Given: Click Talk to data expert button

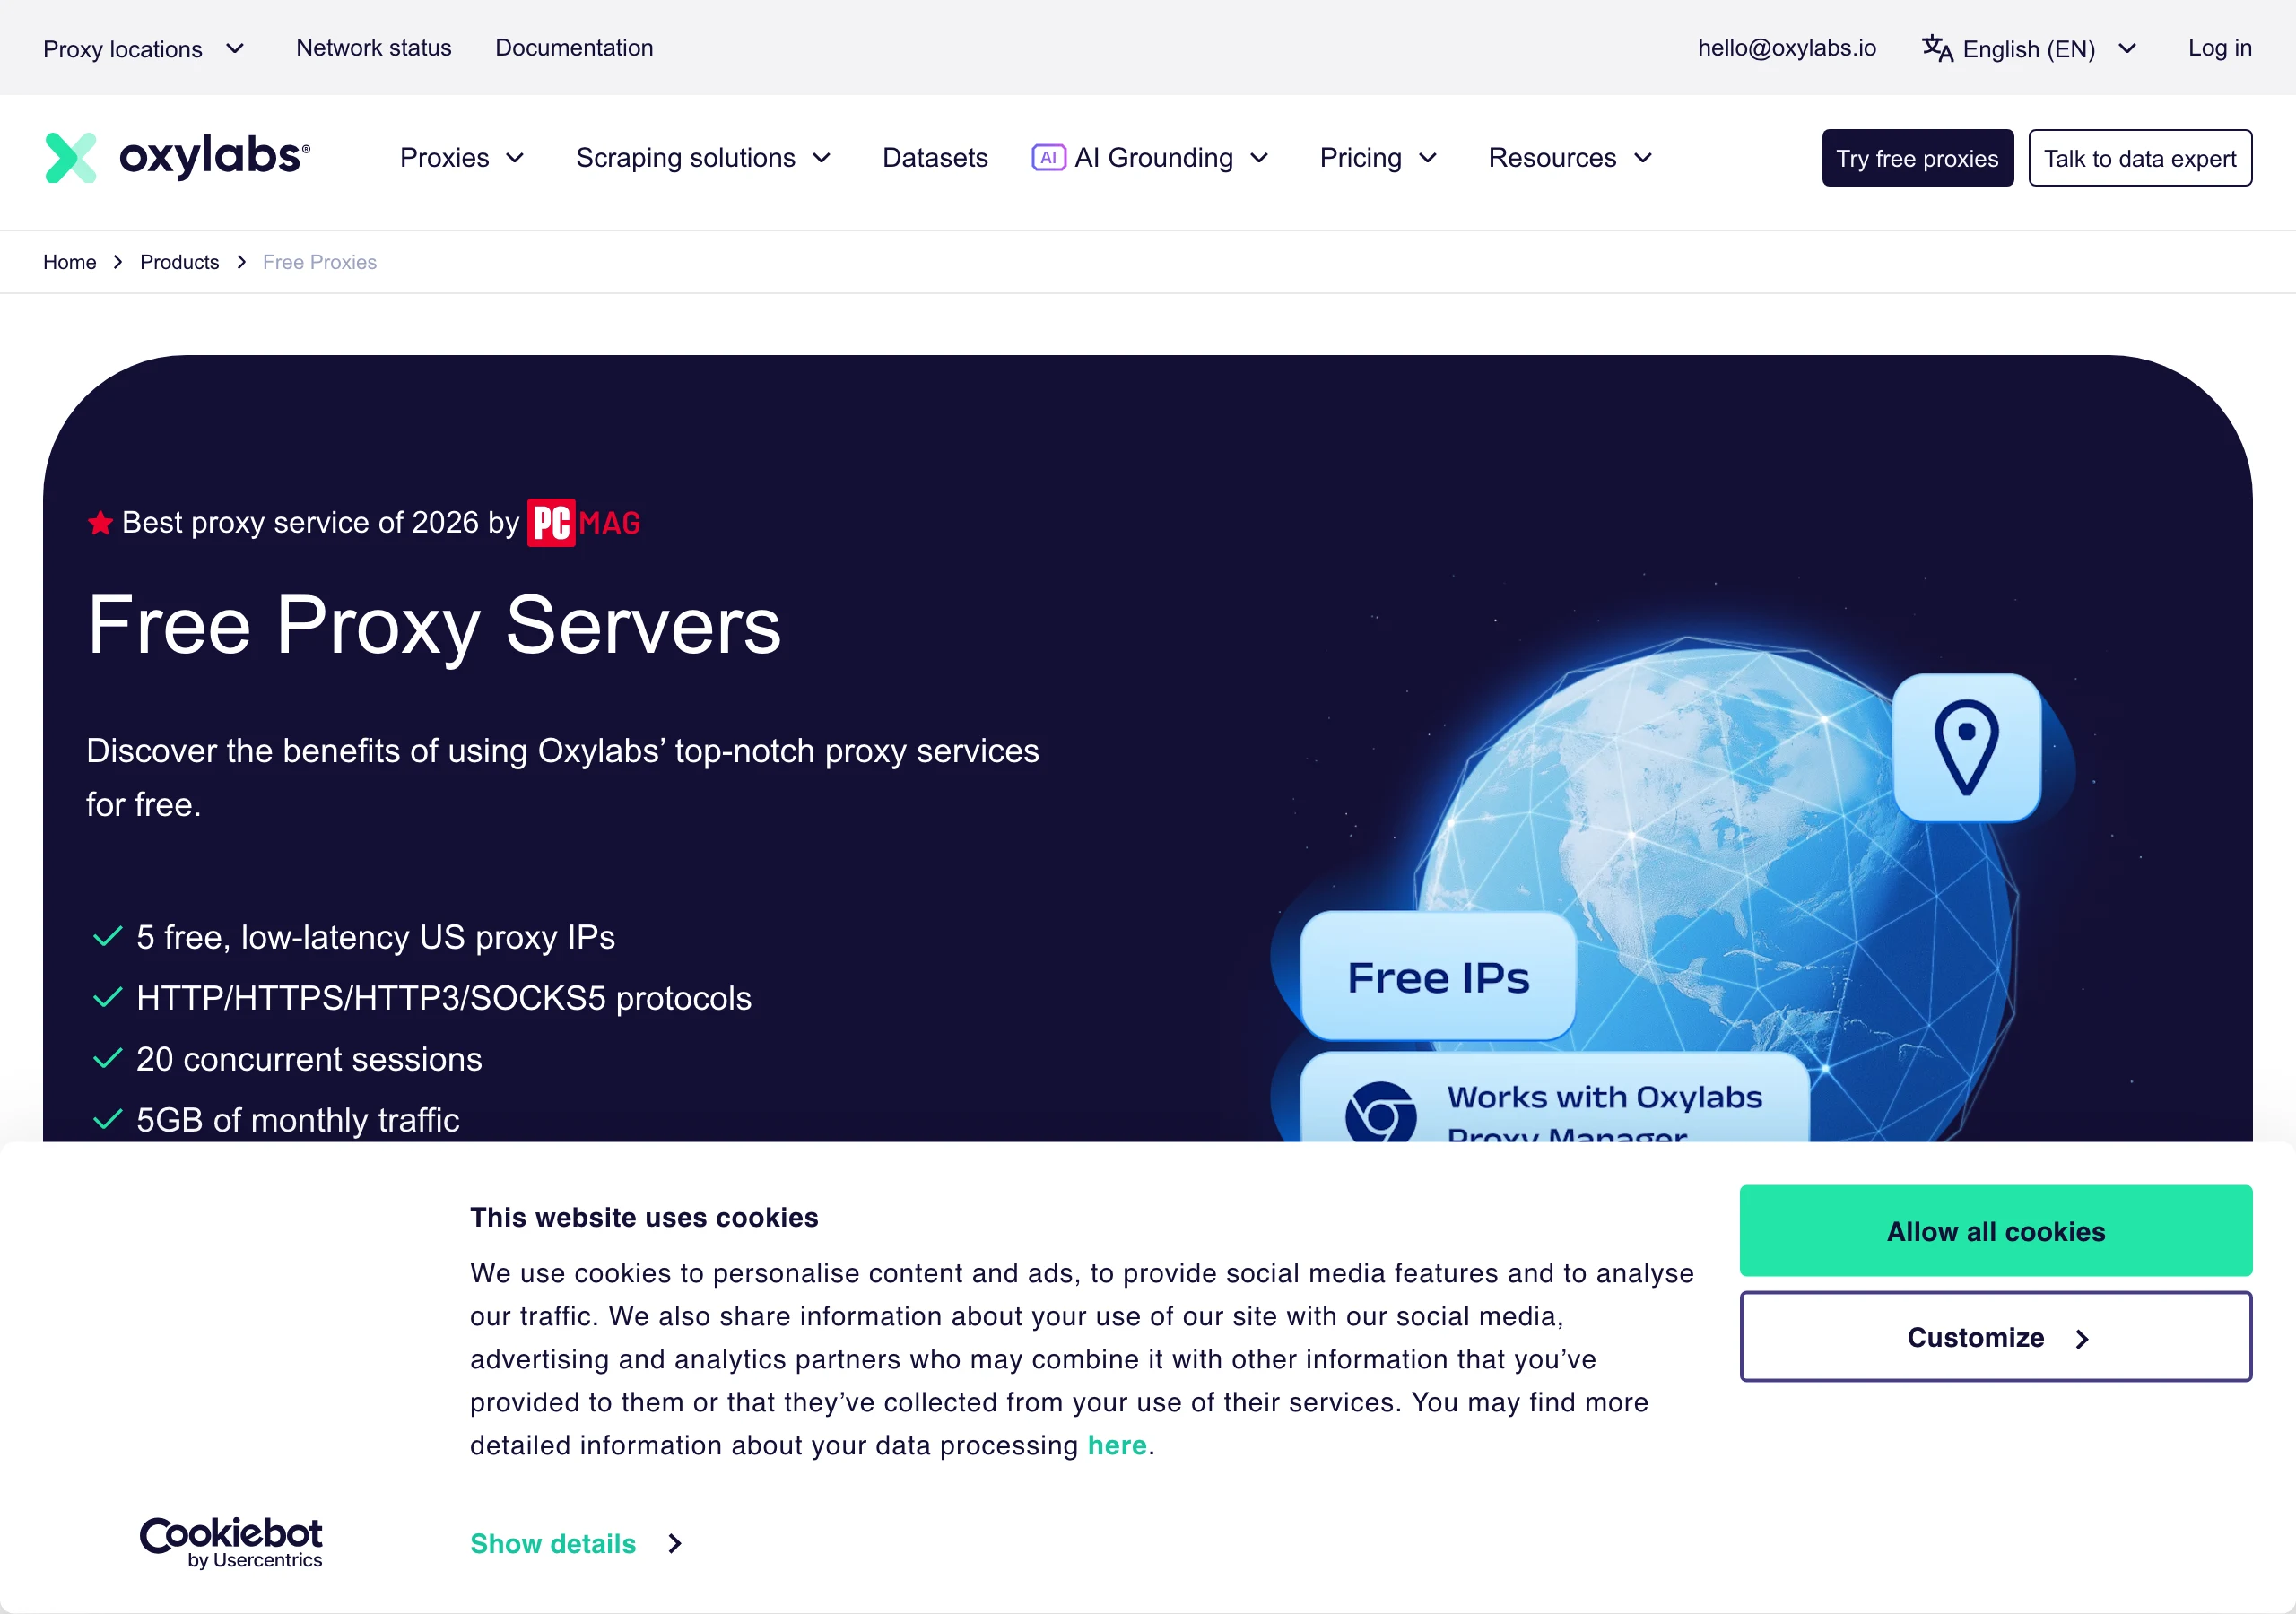Looking at the screenshot, I should coord(2140,158).
